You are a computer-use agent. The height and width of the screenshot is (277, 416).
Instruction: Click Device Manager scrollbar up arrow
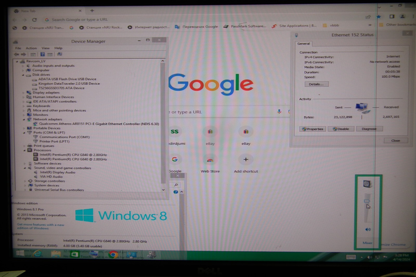coord(163,61)
